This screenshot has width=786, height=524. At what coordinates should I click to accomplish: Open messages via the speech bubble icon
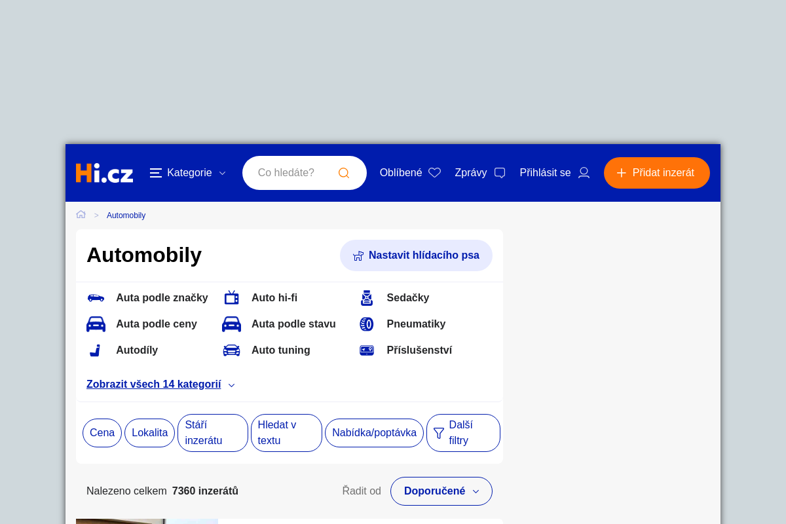(x=500, y=173)
